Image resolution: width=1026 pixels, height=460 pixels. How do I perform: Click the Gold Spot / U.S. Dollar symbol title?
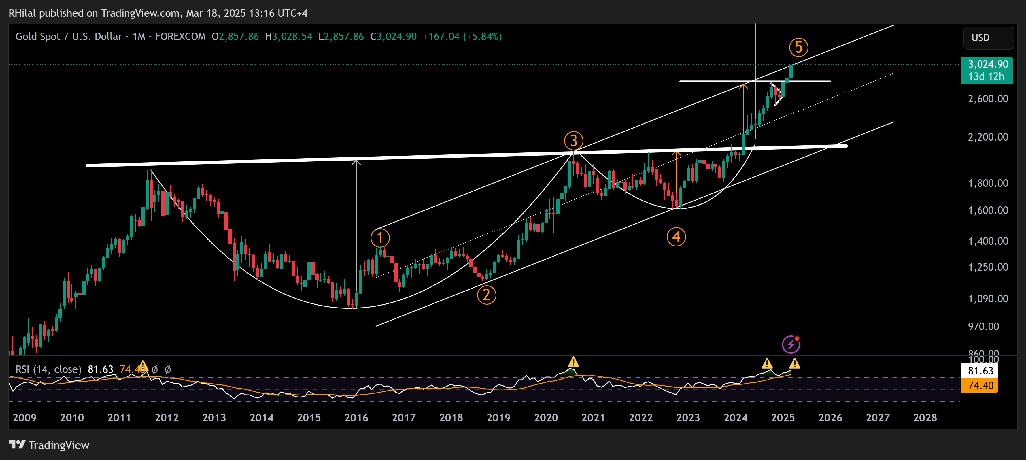click(69, 37)
